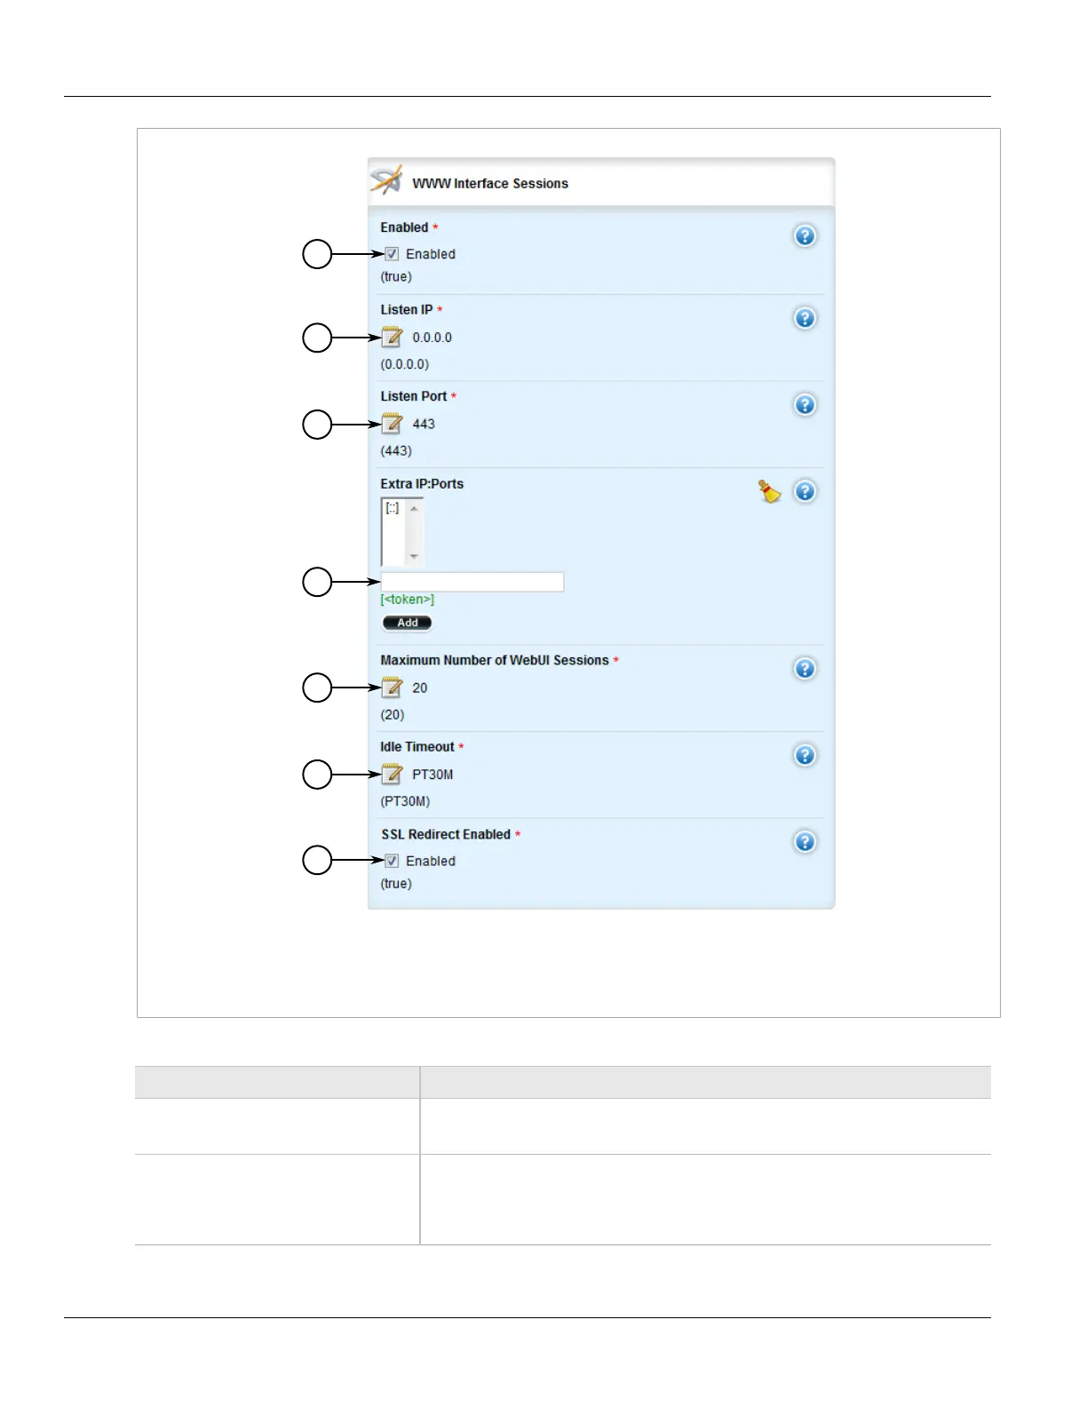Select the [::] entry in Extra IP:Ports list

click(393, 508)
